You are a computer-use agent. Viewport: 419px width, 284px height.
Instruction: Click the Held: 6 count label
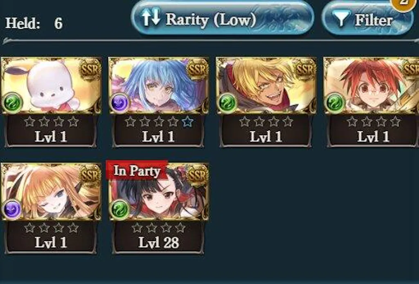(x=34, y=23)
